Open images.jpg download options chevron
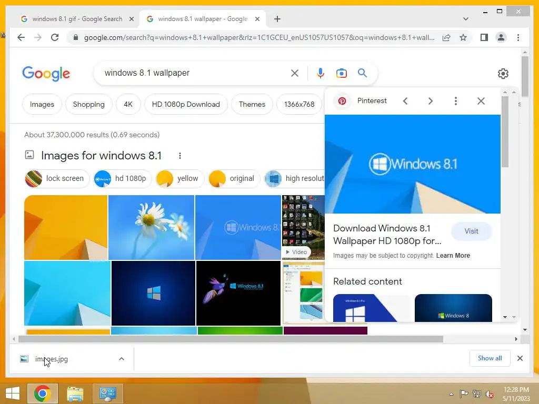The height and width of the screenshot is (404, 539). (122, 359)
